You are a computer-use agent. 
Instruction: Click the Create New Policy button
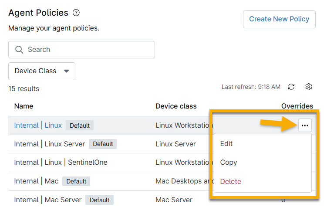pyautogui.click(x=279, y=19)
